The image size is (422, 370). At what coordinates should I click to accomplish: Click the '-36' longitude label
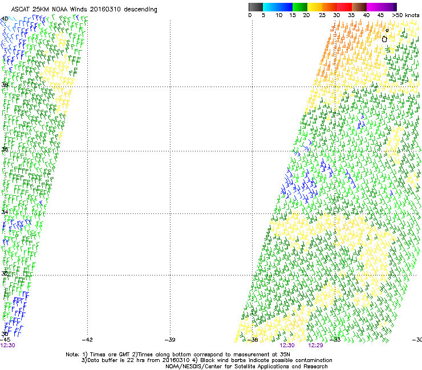[x=253, y=339]
